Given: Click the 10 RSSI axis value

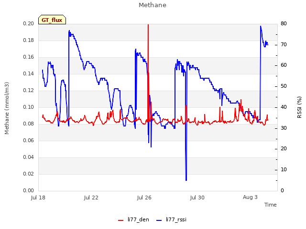Looking at the screenshot, I should (x=284, y=170).
